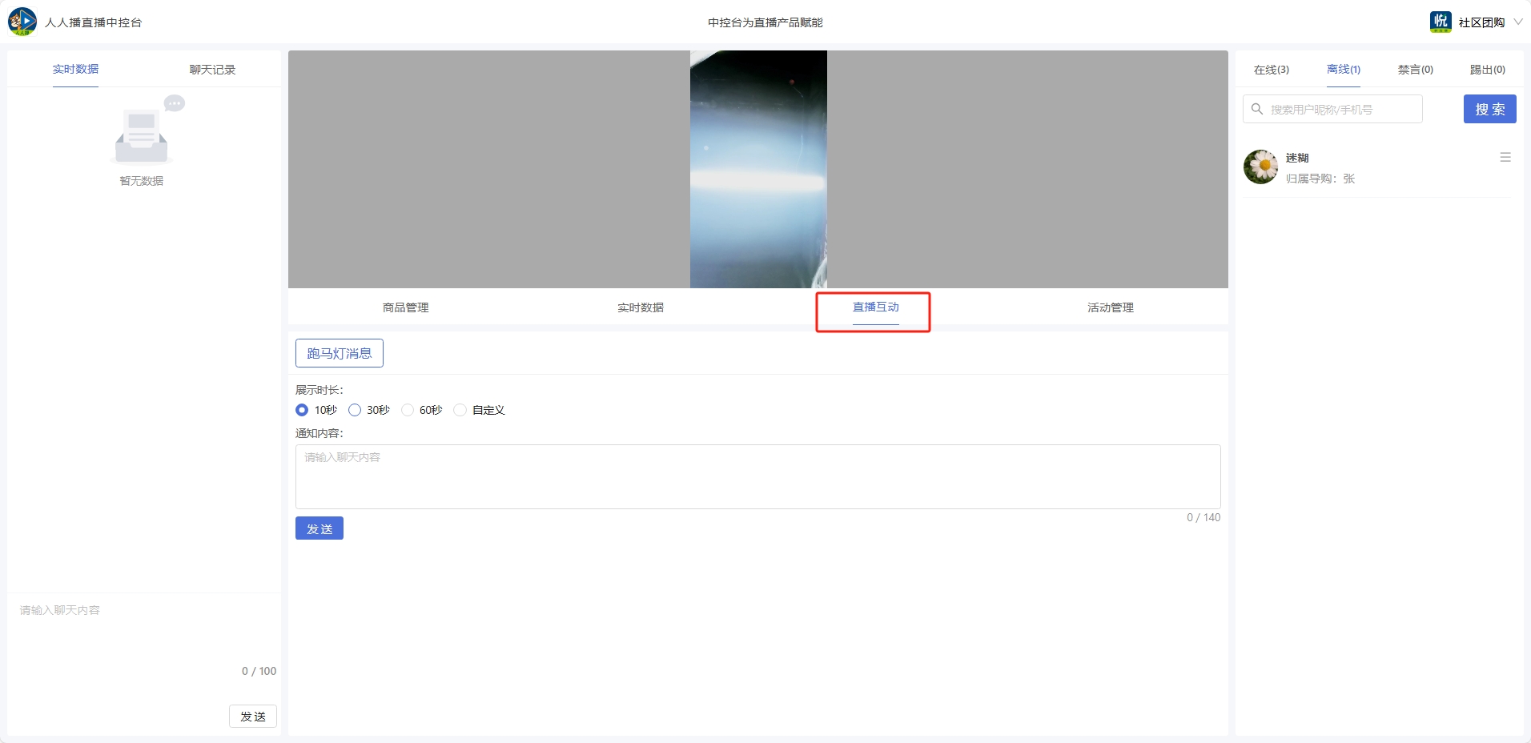The image size is (1531, 743).
Task: Click the search magnifier icon in user search
Action: [1257, 109]
